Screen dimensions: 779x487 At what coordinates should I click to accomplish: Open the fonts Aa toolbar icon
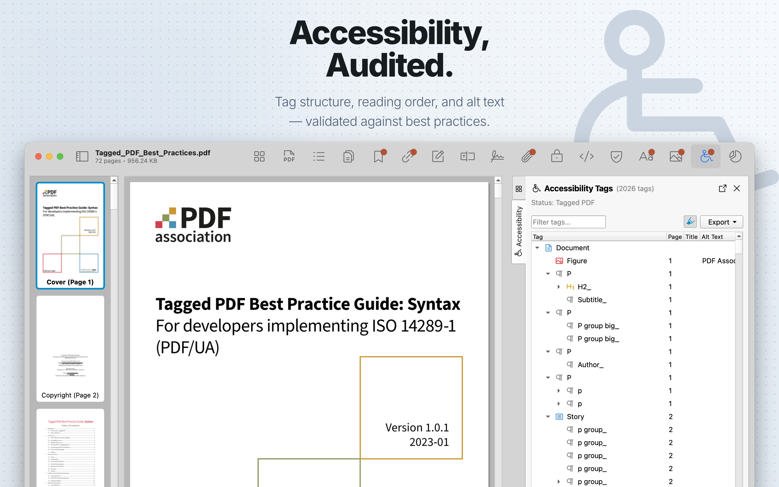coord(646,157)
